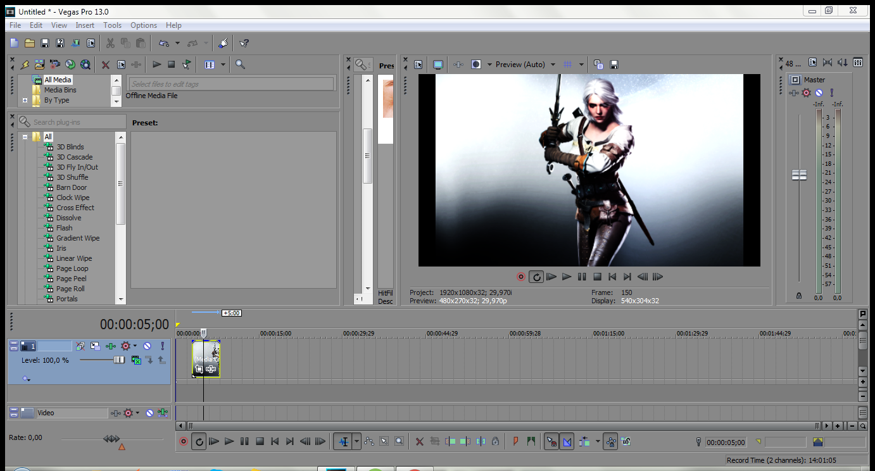Expand the By Type media folder
The height and width of the screenshot is (471, 875).
click(25, 100)
